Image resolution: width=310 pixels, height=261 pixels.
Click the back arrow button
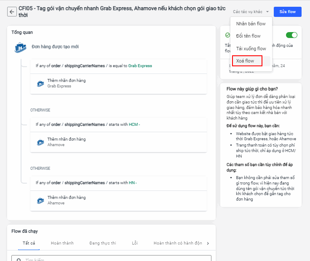pos(12,12)
